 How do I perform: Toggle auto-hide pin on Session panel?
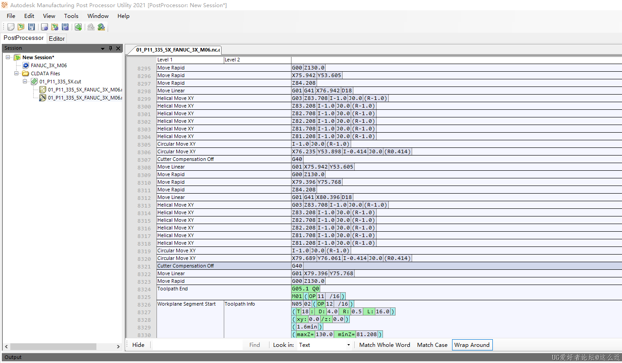[110, 48]
